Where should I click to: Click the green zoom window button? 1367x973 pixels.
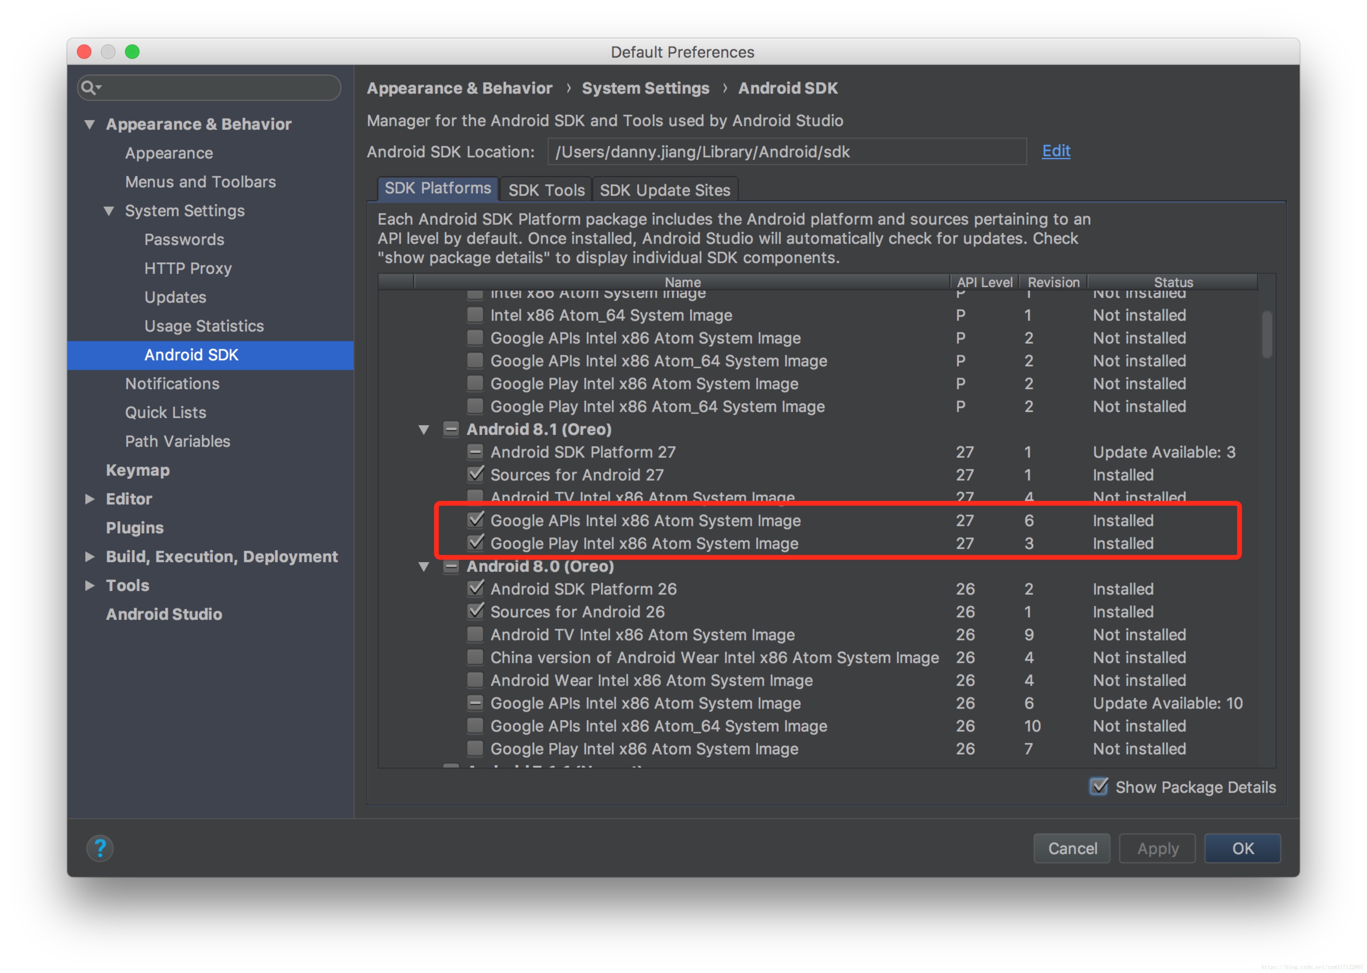point(132,52)
